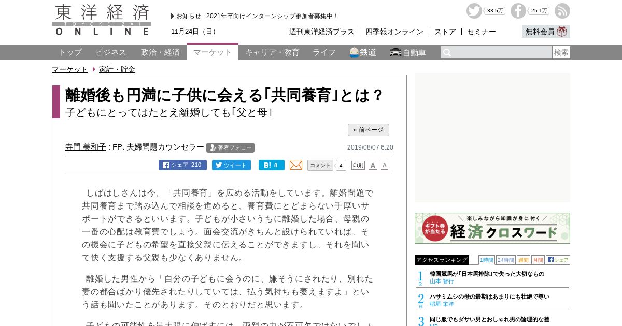
Task: Click the 検索 search button
Action: (x=561, y=52)
